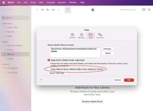
Task: Open the Playback preferences tab
Action: (x=82, y=36)
